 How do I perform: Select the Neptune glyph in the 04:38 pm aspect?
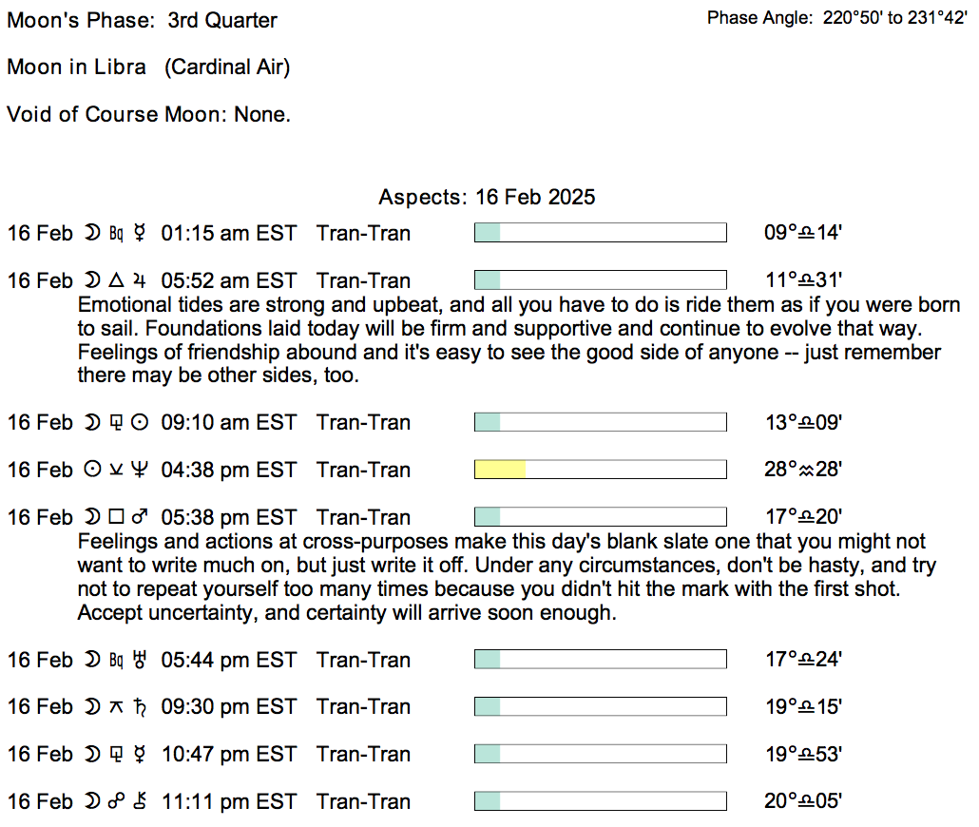(x=141, y=470)
